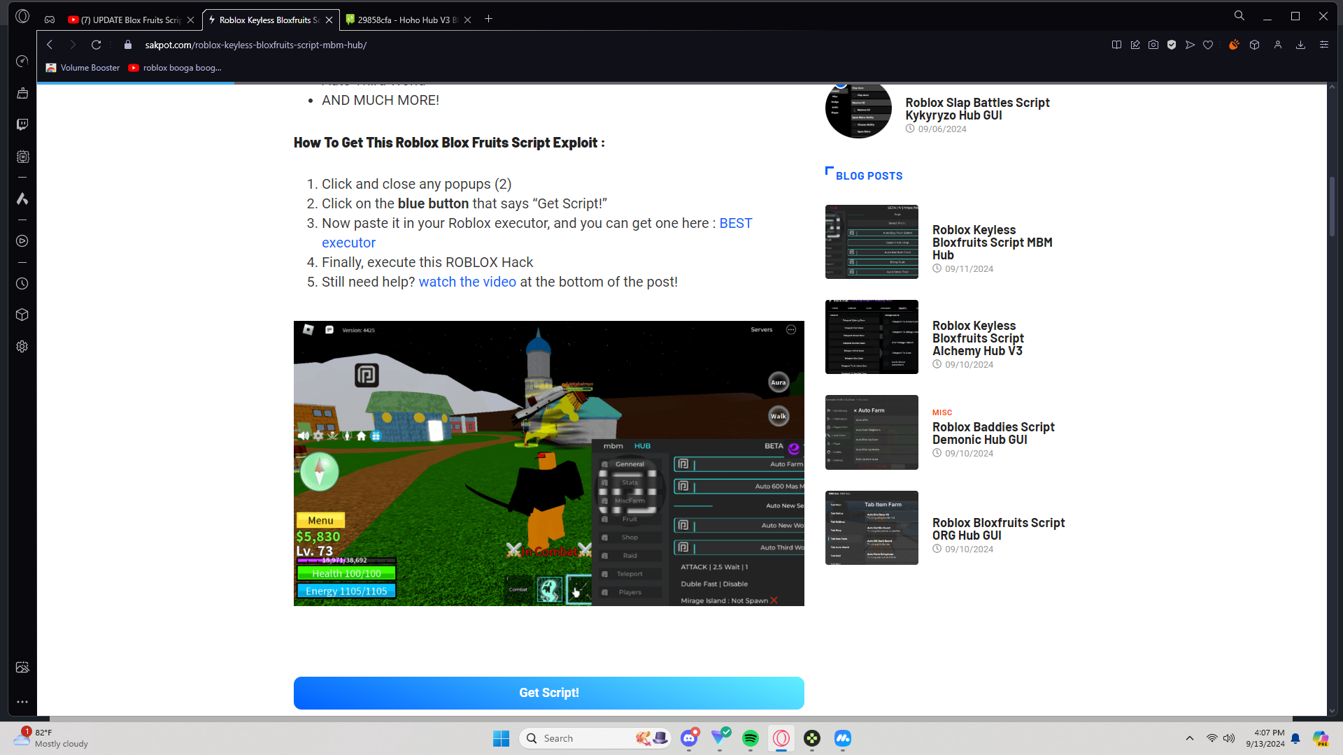Click the Alchemy Hub V3 post thumbnail
The image size is (1343, 755).
pos(872,337)
